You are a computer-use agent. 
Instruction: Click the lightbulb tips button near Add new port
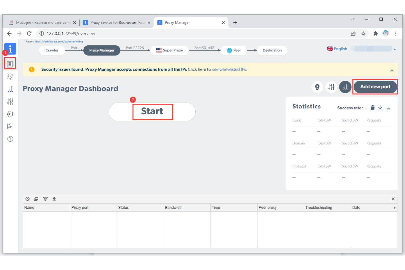[x=317, y=87]
